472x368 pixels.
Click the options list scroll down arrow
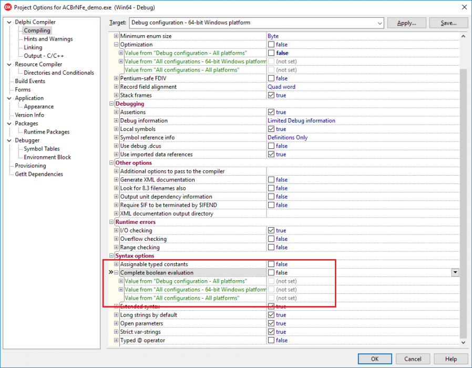463,342
